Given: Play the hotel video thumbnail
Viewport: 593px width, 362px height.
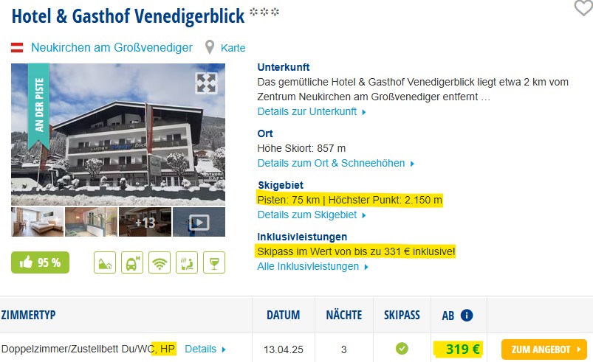Looking at the screenshot, I should click(199, 222).
